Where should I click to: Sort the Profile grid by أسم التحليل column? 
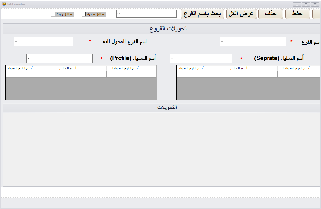[x=82, y=68]
